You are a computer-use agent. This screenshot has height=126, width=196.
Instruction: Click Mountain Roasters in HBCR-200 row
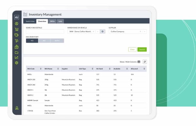[69, 80]
